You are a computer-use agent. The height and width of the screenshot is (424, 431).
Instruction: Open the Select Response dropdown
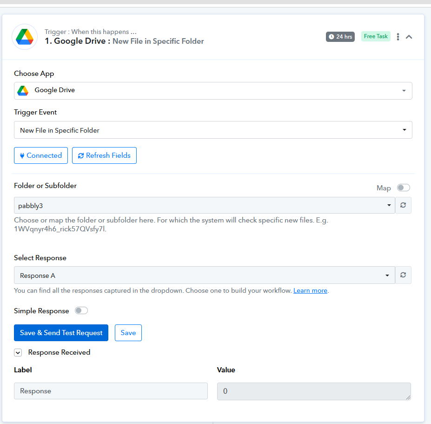(x=205, y=275)
